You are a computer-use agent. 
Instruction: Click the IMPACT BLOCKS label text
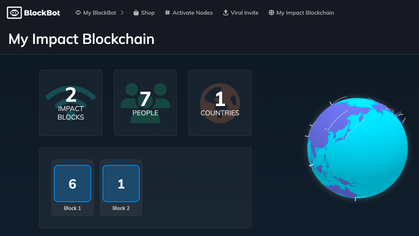pyautogui.click(x=71, y=113)
